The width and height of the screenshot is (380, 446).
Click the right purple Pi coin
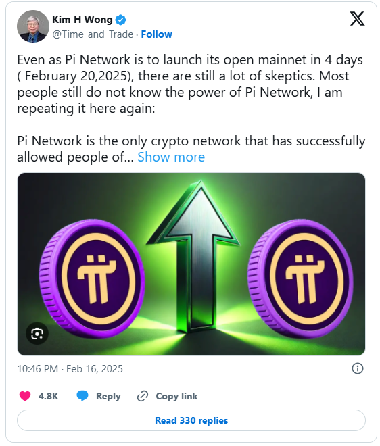(x=300, y=278)
